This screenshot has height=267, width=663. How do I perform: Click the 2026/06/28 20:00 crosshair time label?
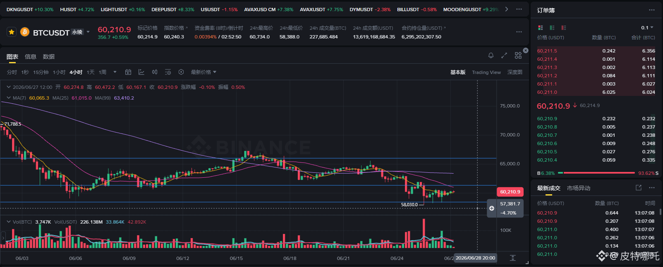(x=475, y=258)
